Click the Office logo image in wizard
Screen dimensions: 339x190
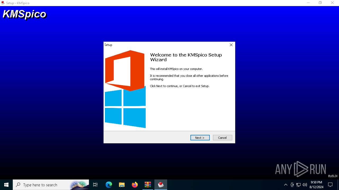[125, 70]
